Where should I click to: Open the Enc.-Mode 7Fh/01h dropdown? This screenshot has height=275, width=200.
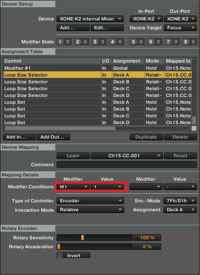180,201
